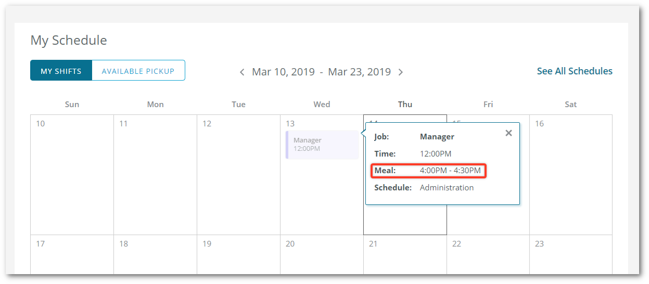Switch to the Available Pickup tab

tap(138, 71)
